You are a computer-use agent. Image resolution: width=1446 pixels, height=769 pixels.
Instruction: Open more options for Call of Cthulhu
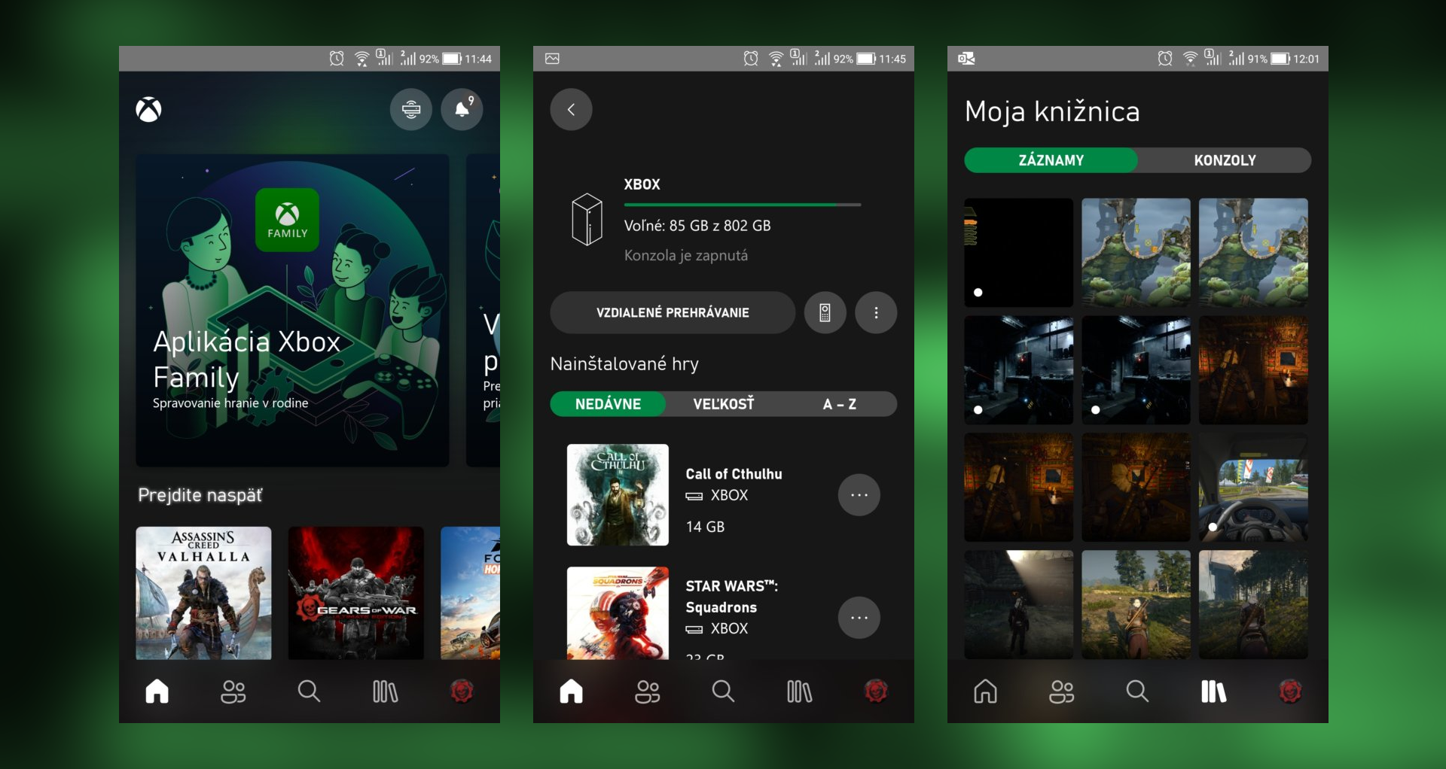pyautogui.click(x=859, y=495)
